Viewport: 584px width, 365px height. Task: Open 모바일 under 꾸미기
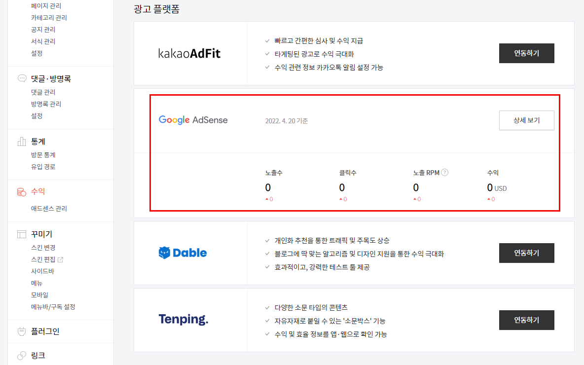pyautogui.click(x=39, y=295)
